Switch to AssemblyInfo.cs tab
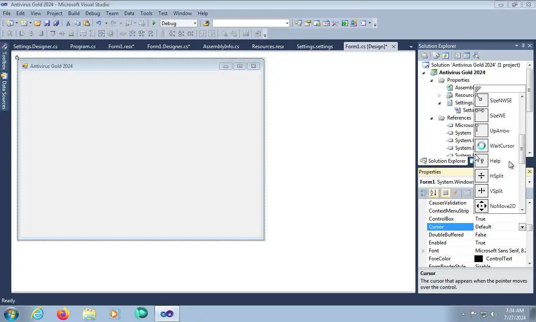This screenshot has height=322, width=536. coord(221,47)
